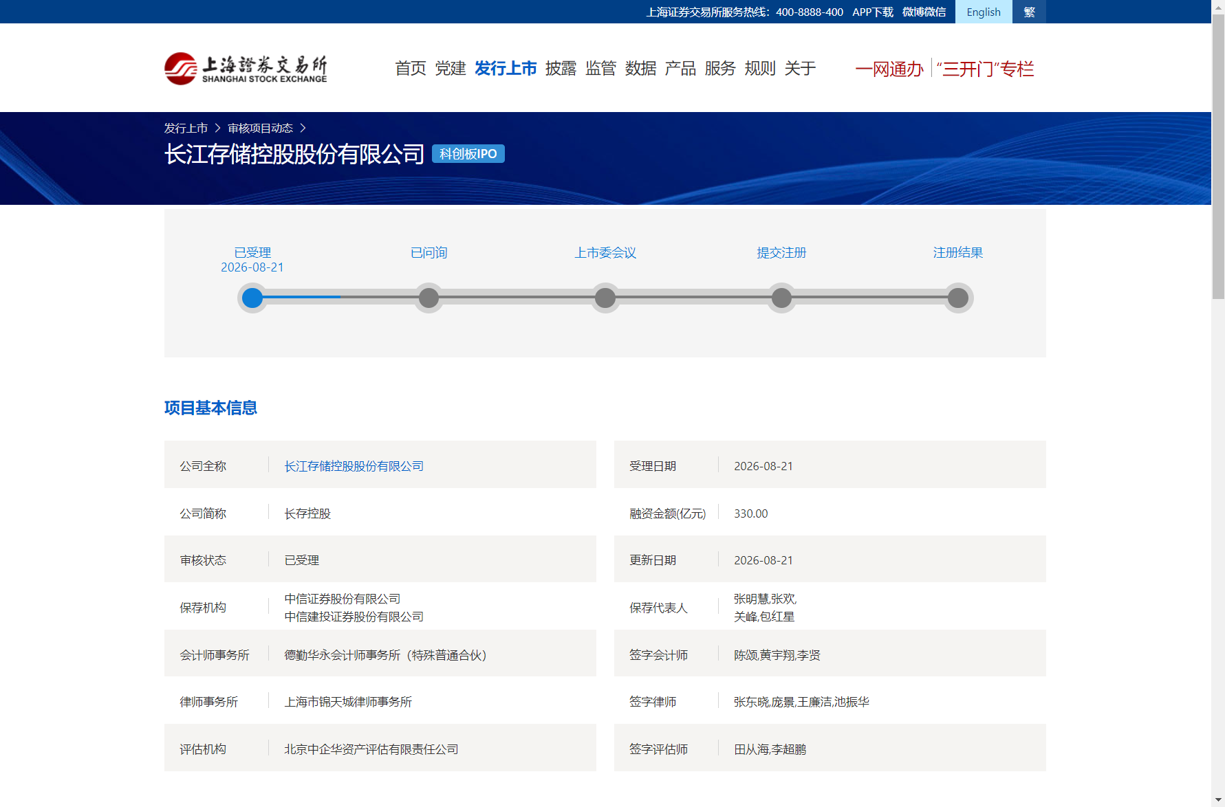Open the 发行上市 menu
The image size is (1225, 807).
pos(506,69)
